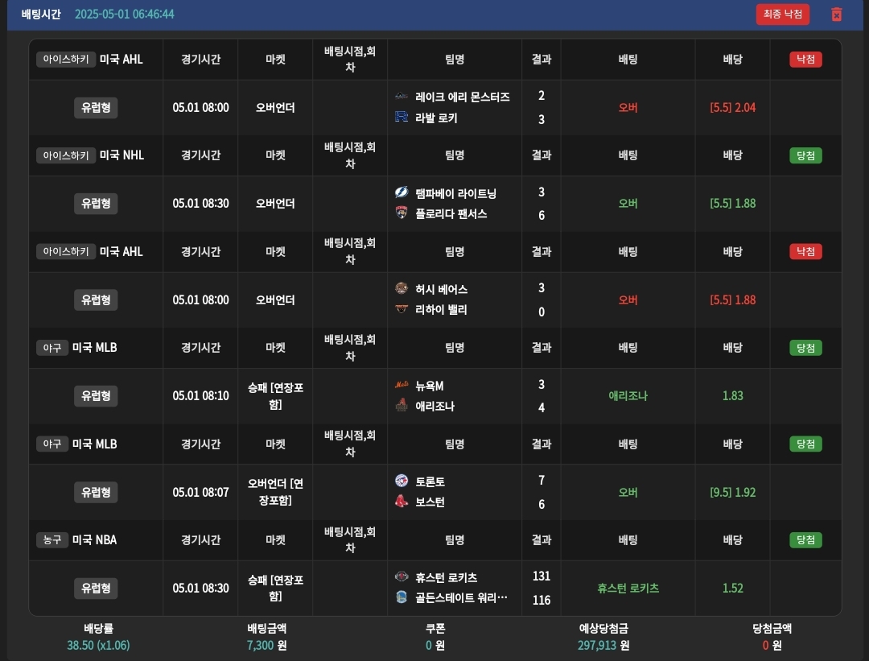
Task: Click the New York Mets logo
Action: (402, 386)
